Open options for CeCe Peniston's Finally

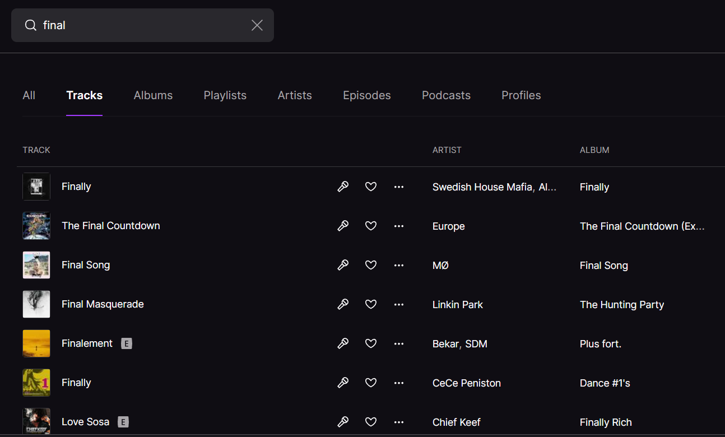[399, 383]
